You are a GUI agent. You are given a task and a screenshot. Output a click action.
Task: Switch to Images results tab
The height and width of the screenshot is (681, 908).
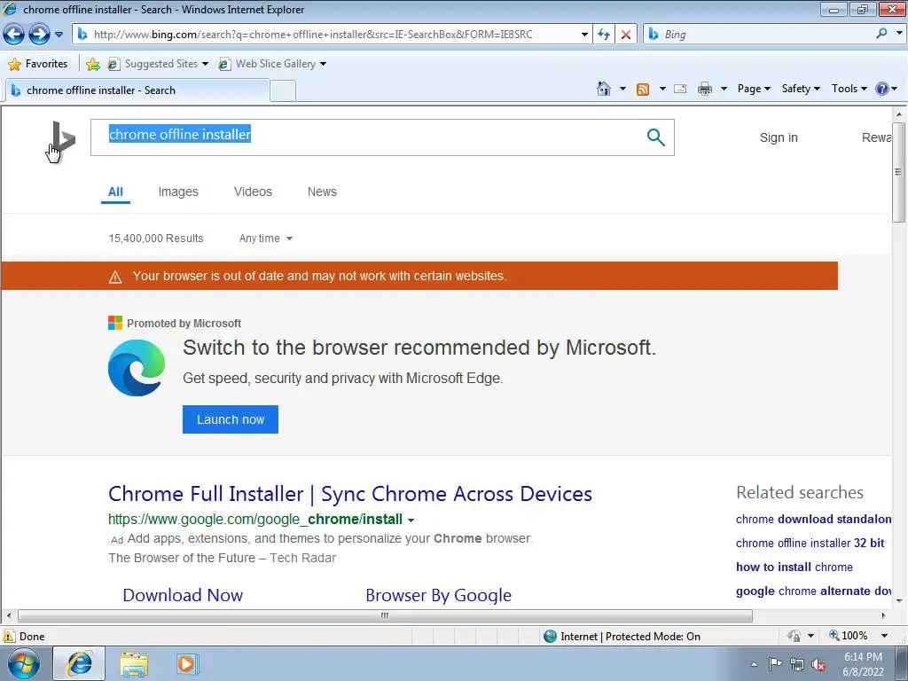click(x=178, y=192)
